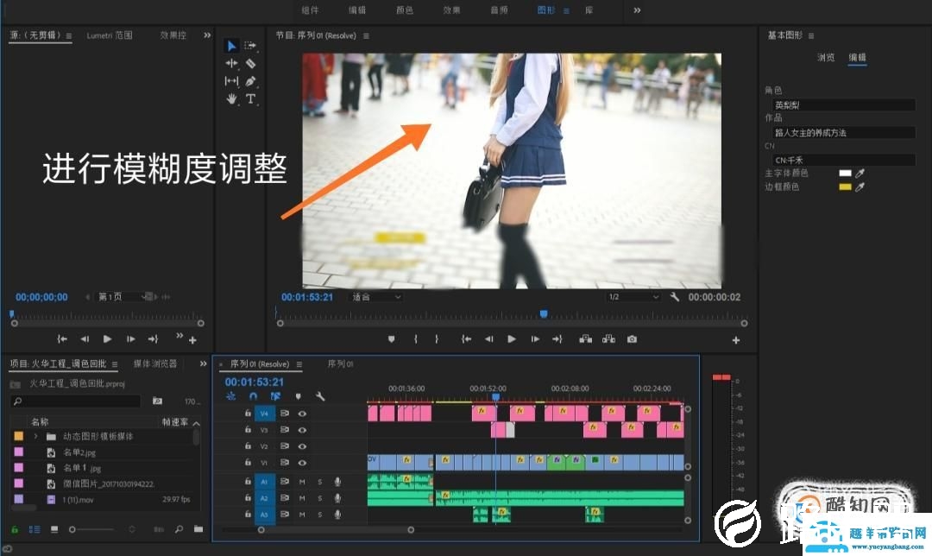Switch to the 浏览 tab in 基本图形 panel
Viewport: 932px width, 556px height.
pos(825,57)
